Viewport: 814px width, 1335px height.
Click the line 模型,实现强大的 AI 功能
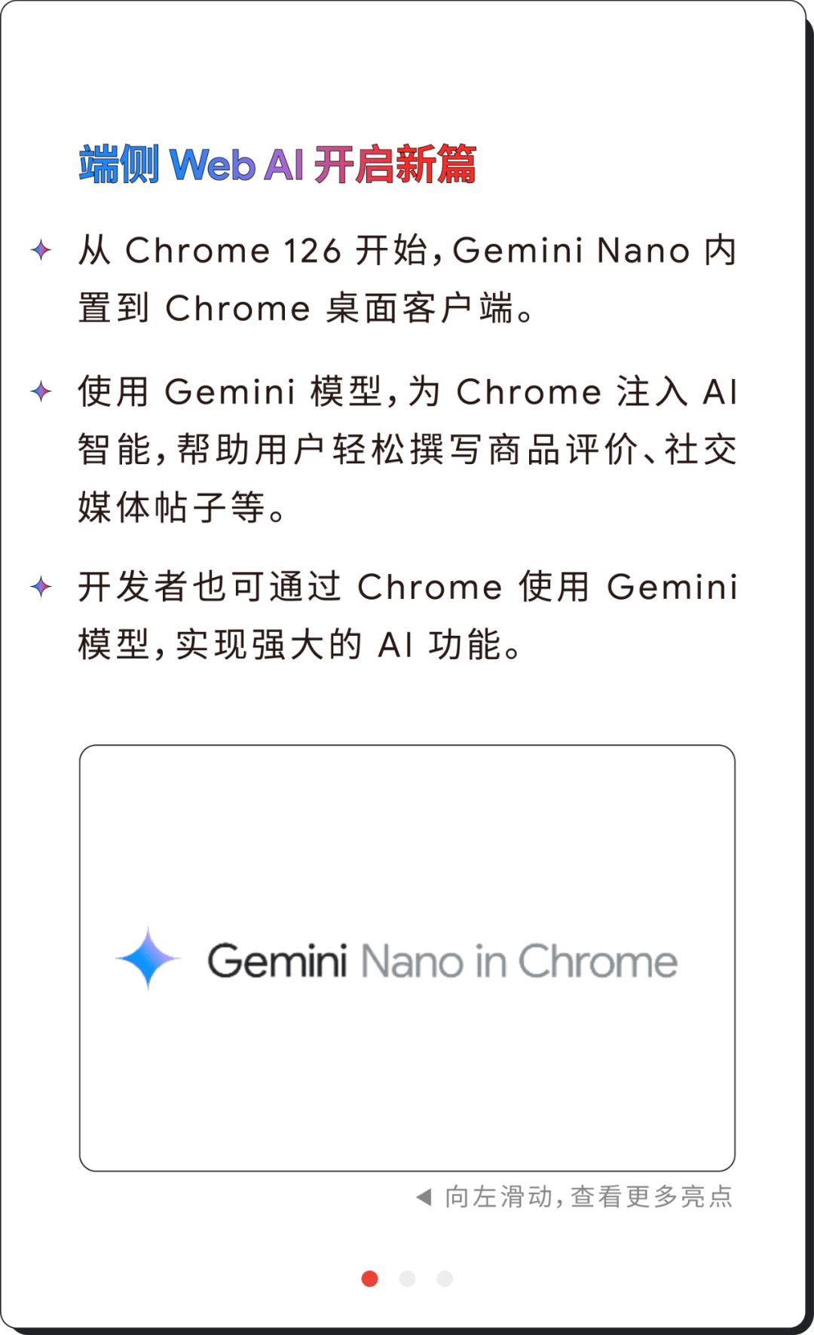pos(300,644)
